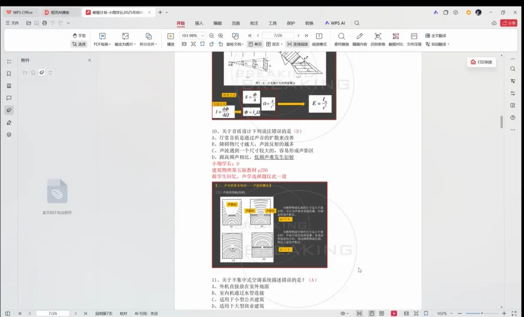This screenshot has height=317, width=524.
Task: Open the 旋转文档 rotate document dropdown
Action: coord(235,44)
